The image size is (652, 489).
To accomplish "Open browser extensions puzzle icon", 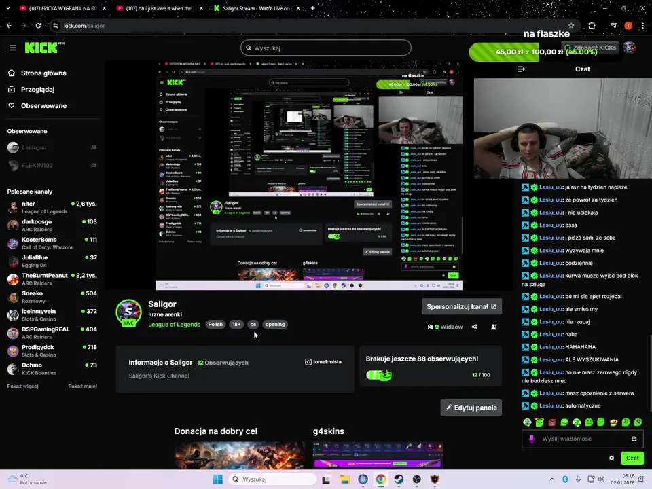I will click(x=592, y=26).
